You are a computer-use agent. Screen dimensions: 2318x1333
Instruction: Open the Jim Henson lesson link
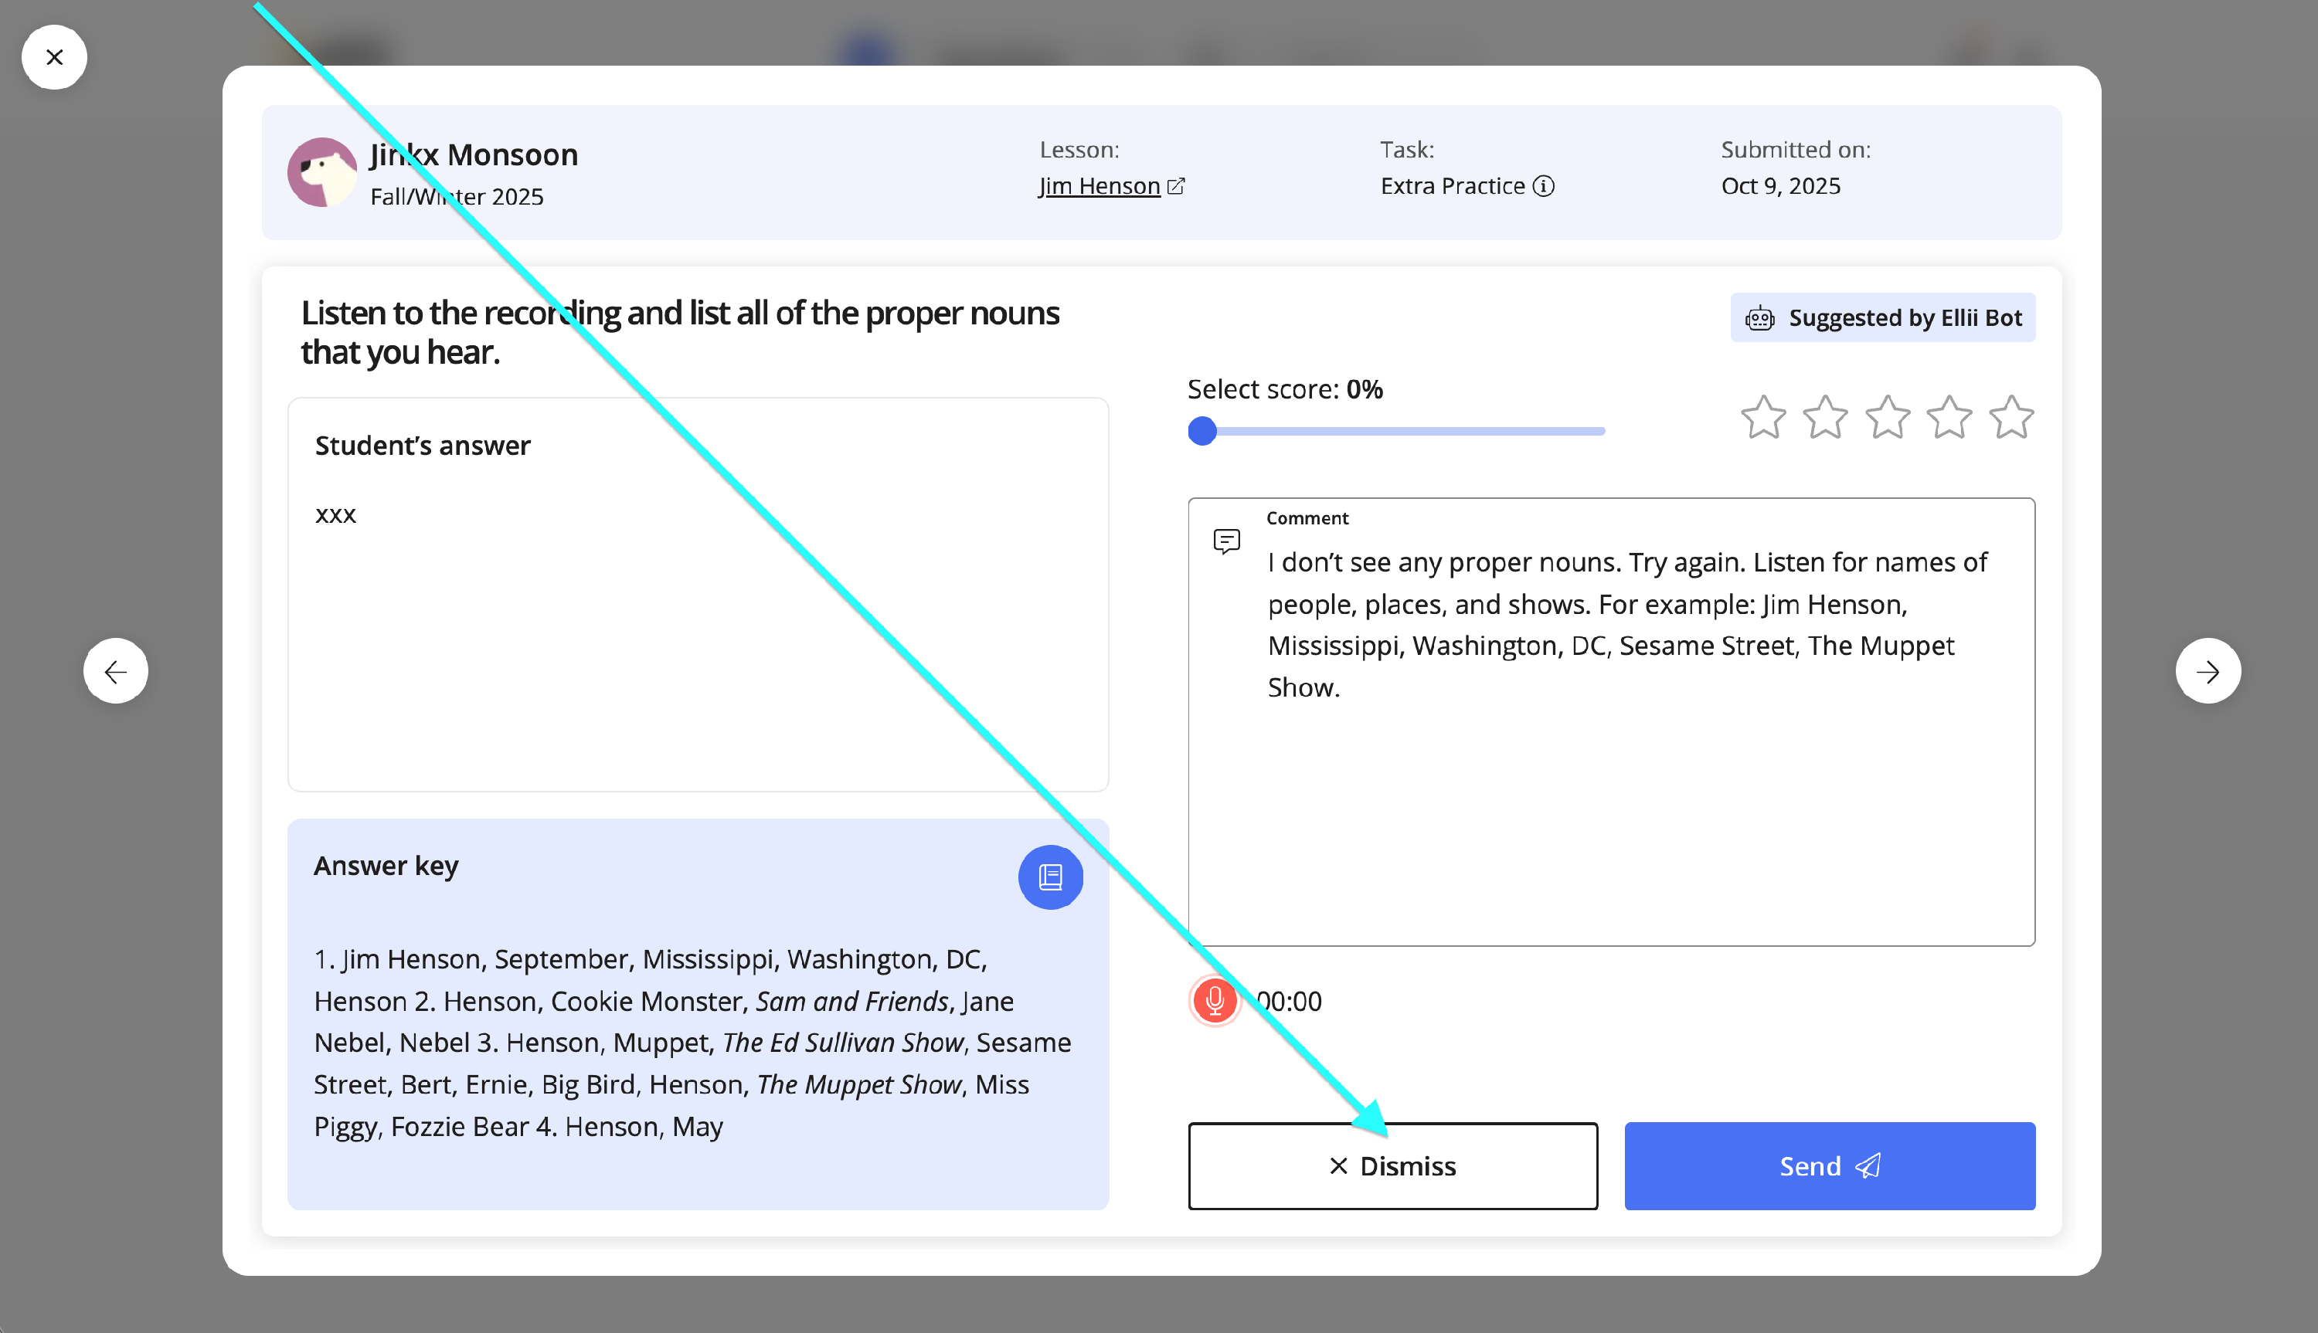1099,186
